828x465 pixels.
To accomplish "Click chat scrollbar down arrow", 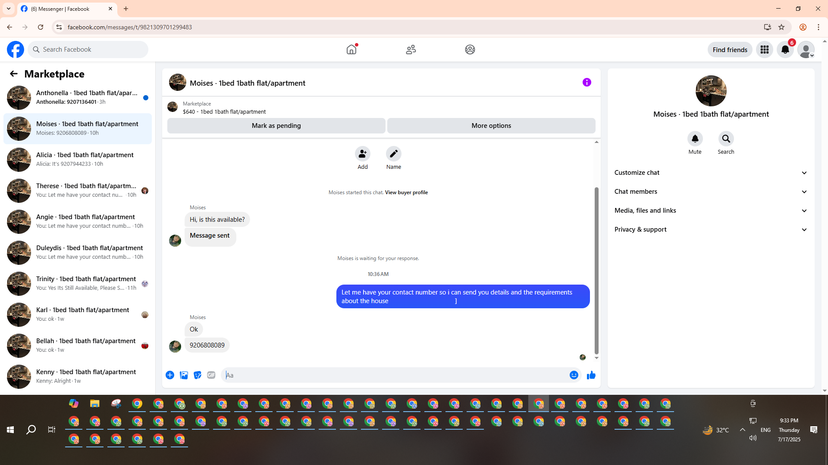I will pos(596,358).
